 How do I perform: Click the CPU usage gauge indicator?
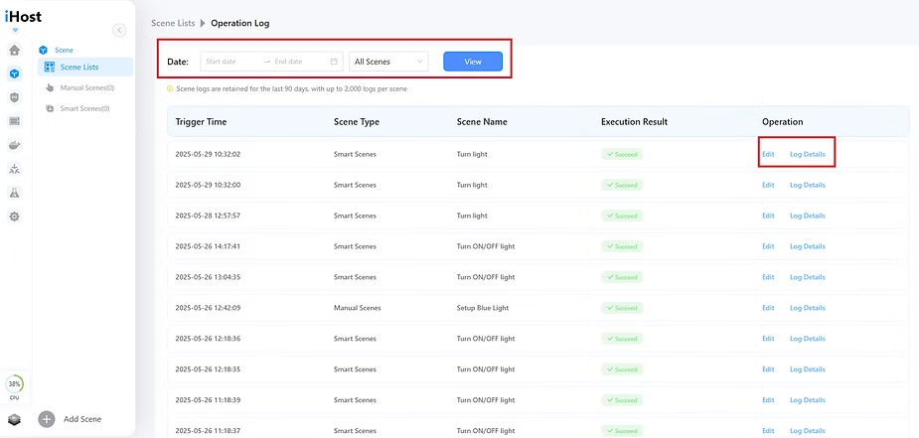click(14, 384)
